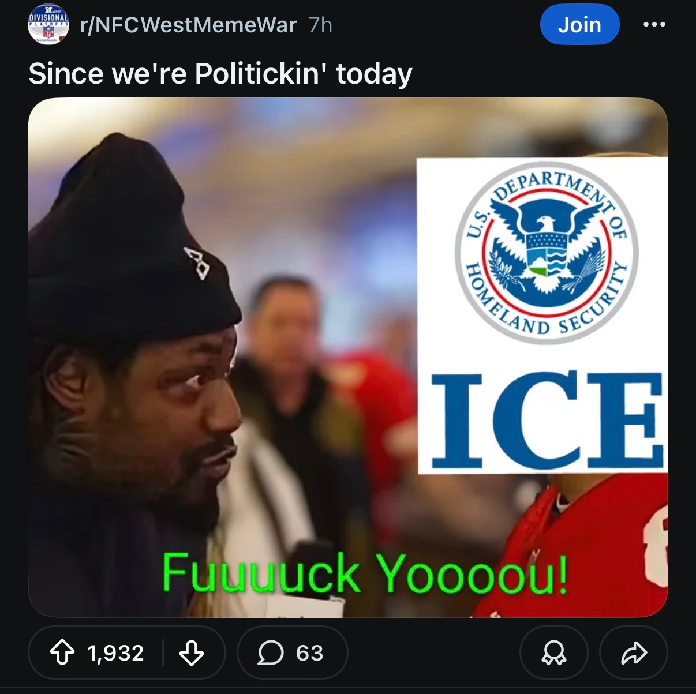Join the r/NFCWestMemeWar community
The height and width of the screenshot is (694, 696).
point(579,24)
